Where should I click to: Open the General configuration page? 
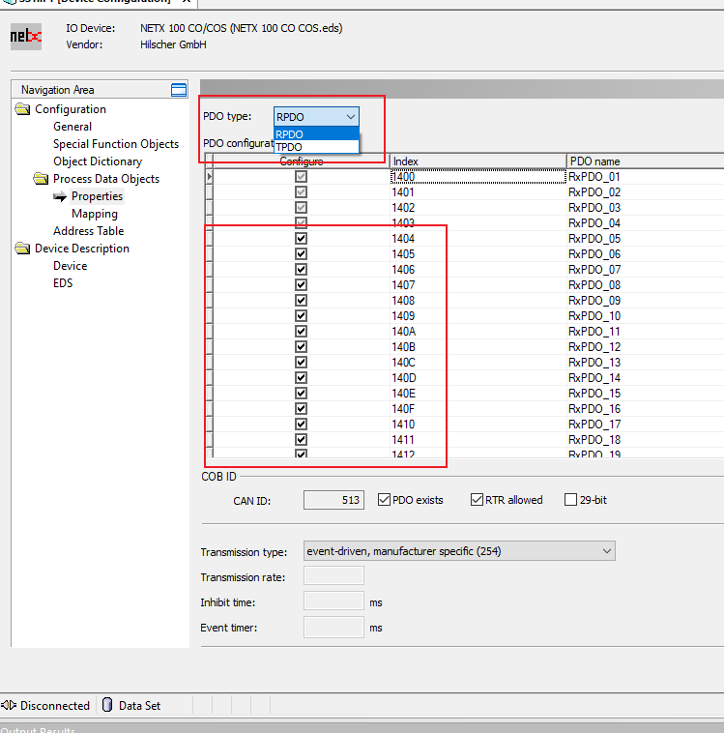point(72,127)
